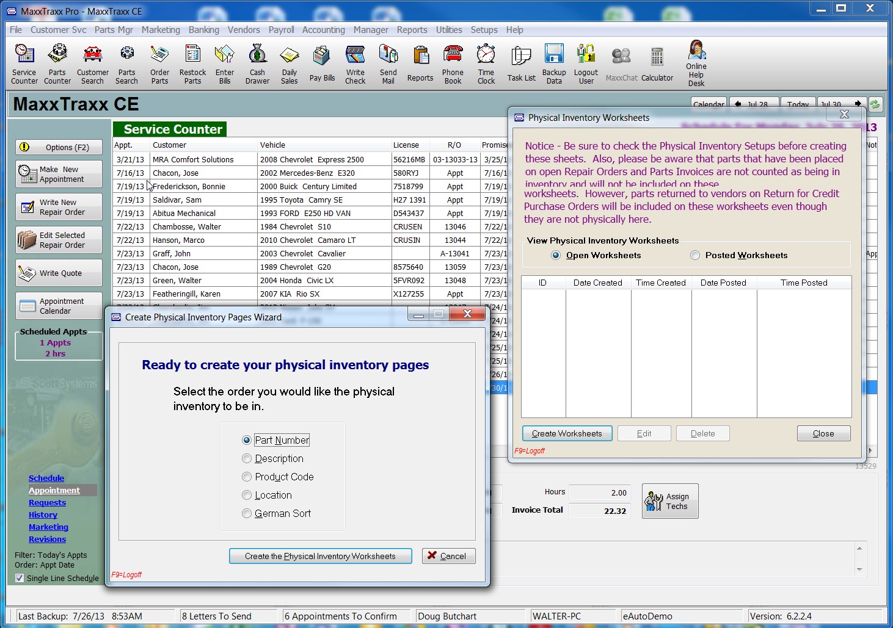The image size is (893, 628).
Task: Open the Utilities menu
Action: tap(449, 29)
